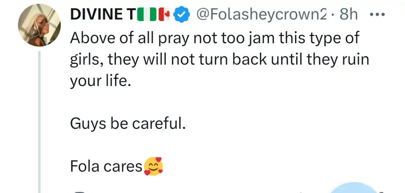Open the tweet's three-dot more options menu

click(x=379, y=15)
